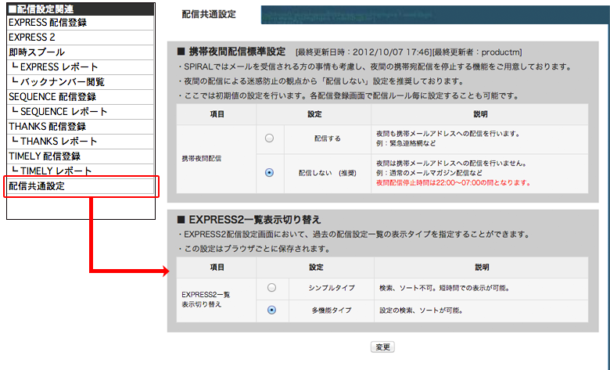Click the 配信設定関連 sidebar header
Viewport: 610px width, 370px height.
41,9
